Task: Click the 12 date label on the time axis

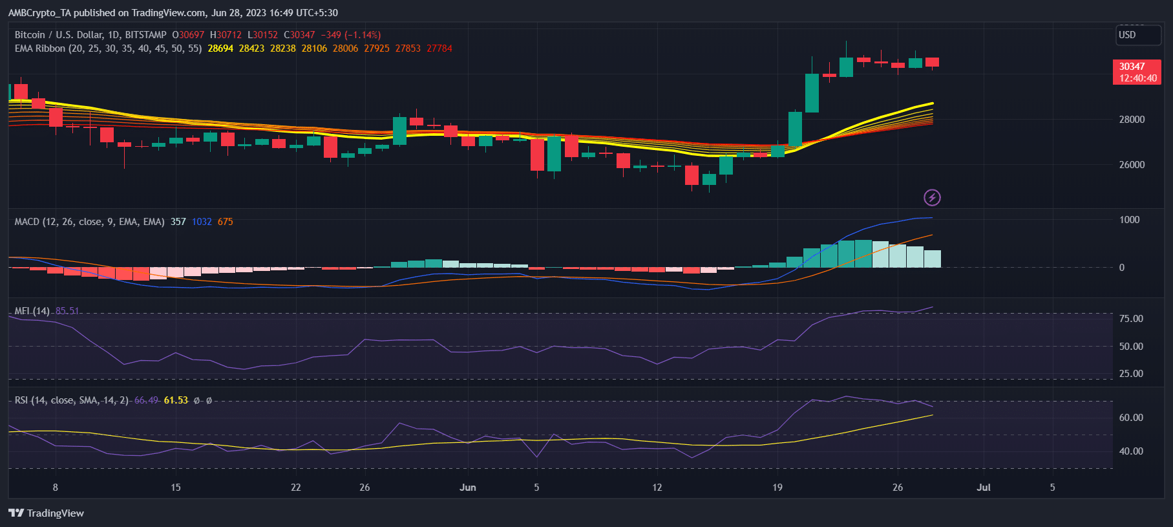Action: point(657,488)
